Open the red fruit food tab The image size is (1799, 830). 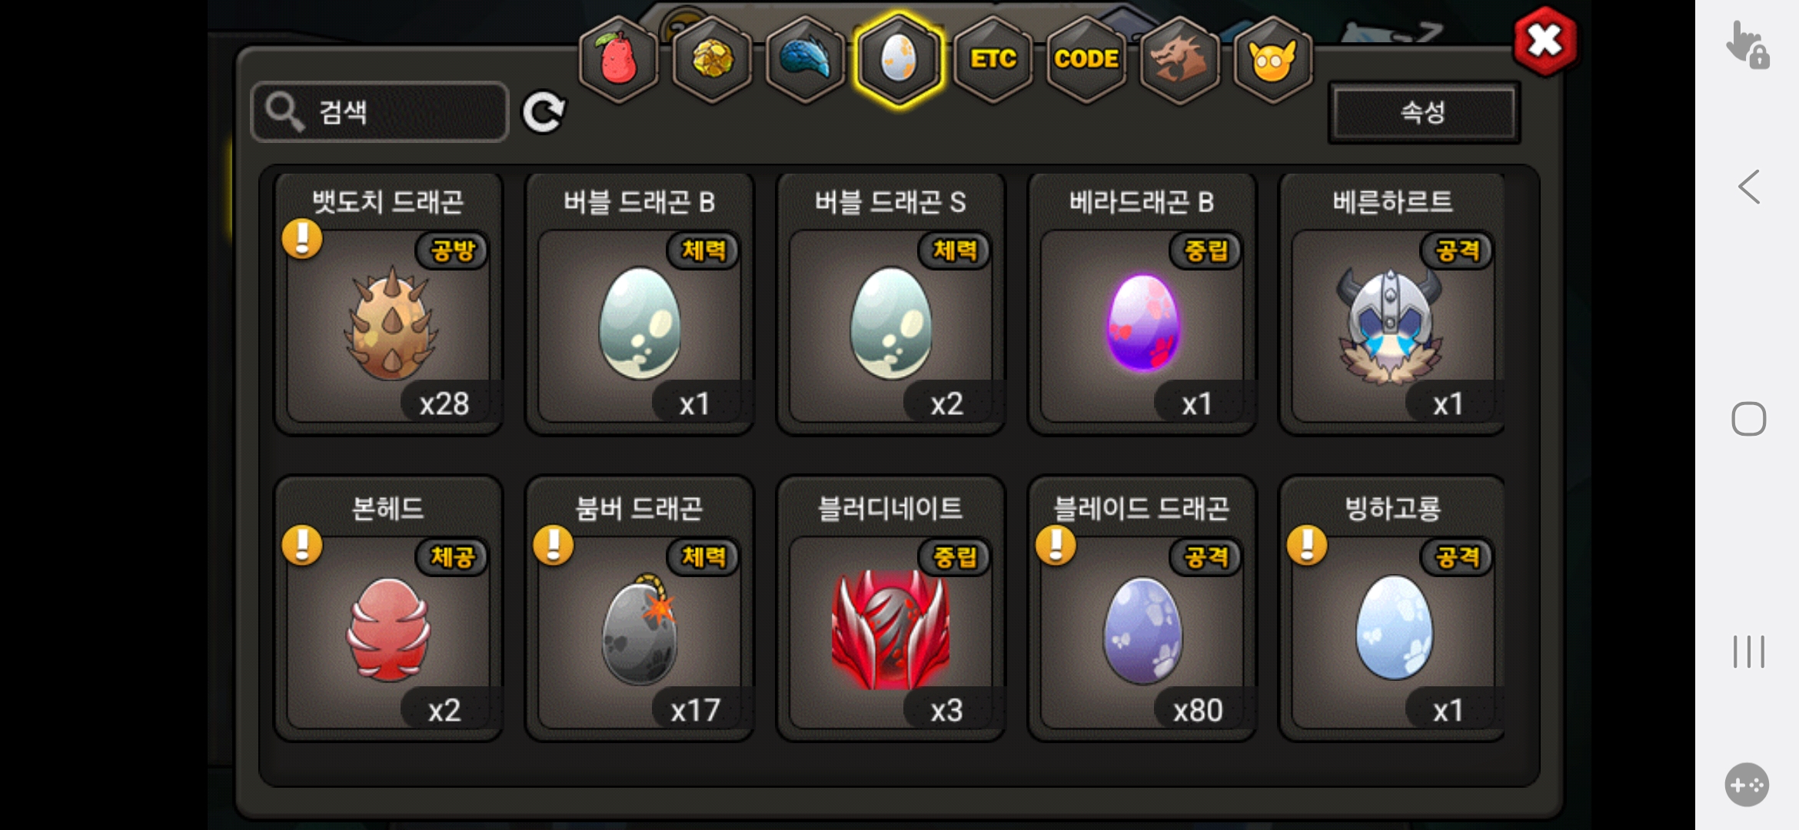click(619, 59)
